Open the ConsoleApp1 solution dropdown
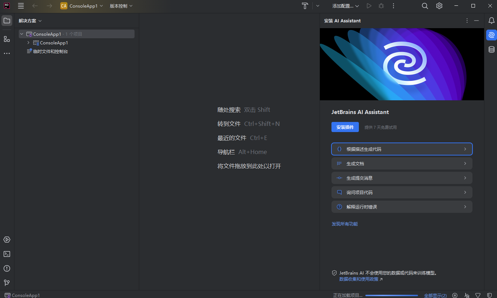Image resolution: width=497 pixels, height=298 pixels. tap(82, 6)
